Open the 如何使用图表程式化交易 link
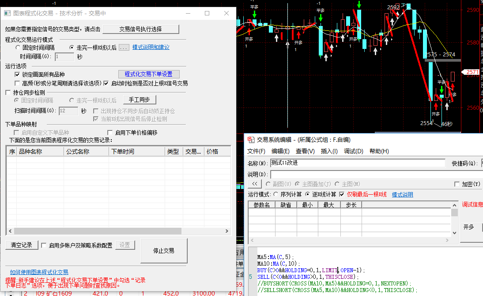This screenshot has width=483, height=296. point(39,272)
